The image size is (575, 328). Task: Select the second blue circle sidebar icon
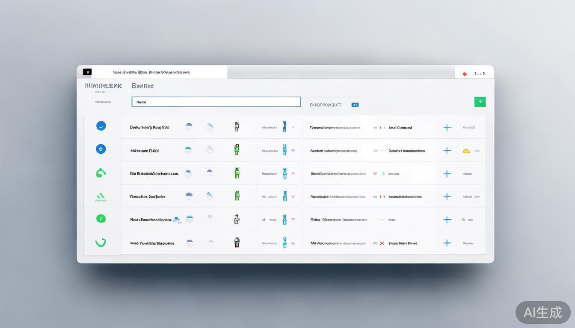tap(101, 149)
